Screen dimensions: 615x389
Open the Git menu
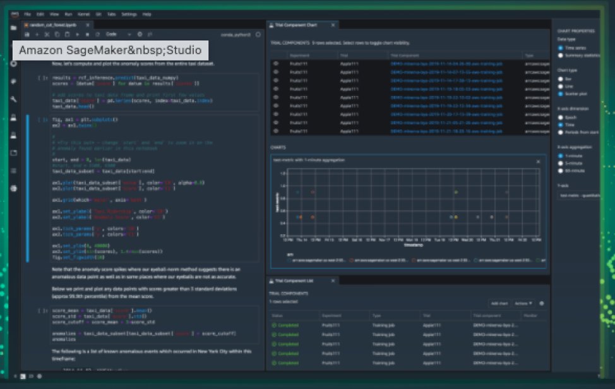point(99,15)
